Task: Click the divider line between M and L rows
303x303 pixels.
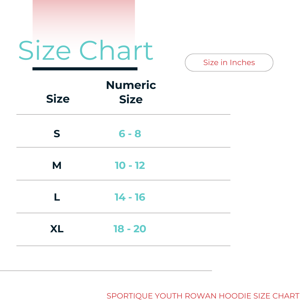Action: click(123, 180)
